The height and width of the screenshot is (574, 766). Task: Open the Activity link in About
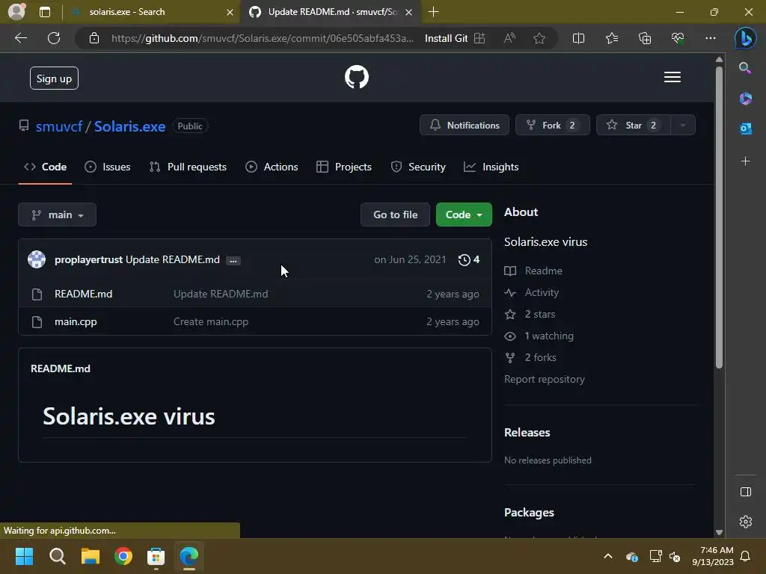click(532, 292)
